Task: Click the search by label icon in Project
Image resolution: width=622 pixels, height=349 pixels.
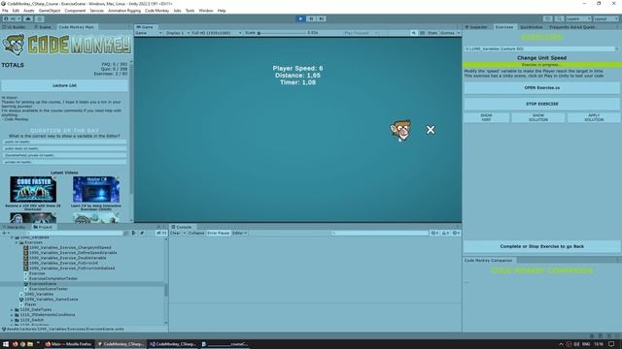Action: [x=142, y=233]
